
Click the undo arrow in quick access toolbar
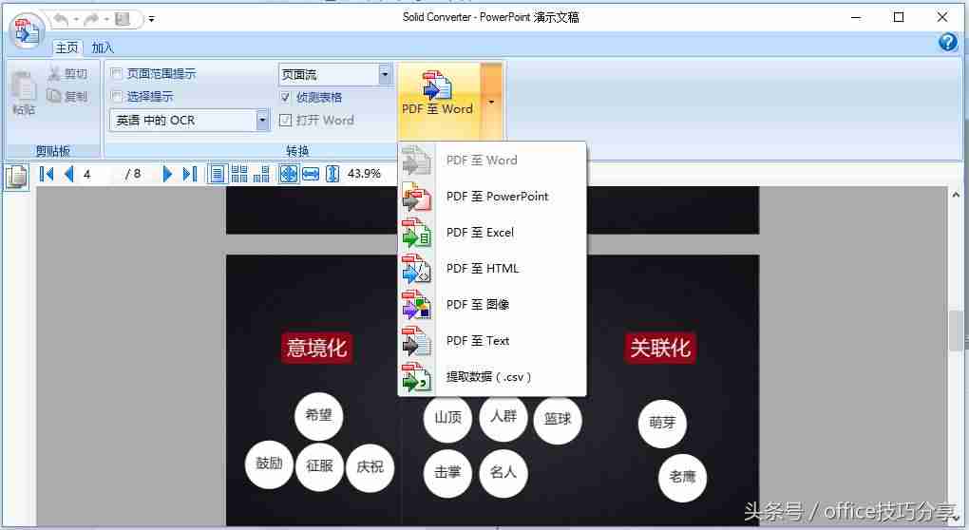pyautogui.click(x=61, y=19)
